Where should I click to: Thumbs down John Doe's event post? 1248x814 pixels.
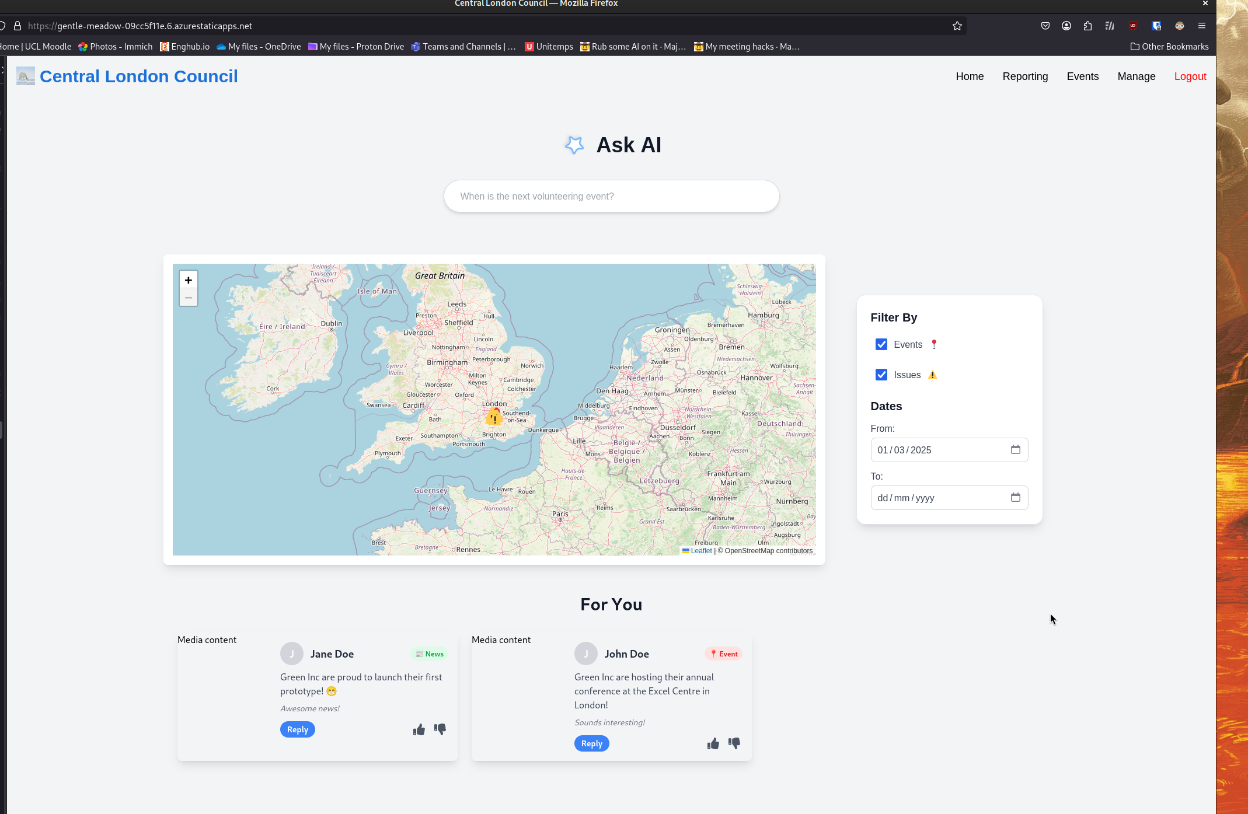pyautogui.click(x=734, y=743)
